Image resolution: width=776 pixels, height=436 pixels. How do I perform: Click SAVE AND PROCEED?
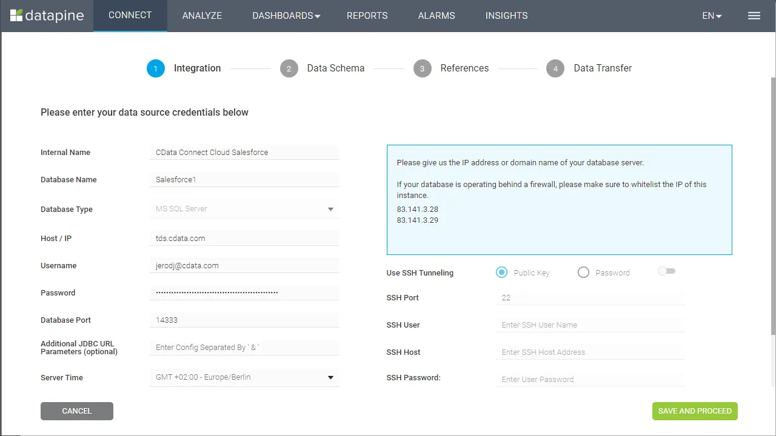(x=695, y=411)
